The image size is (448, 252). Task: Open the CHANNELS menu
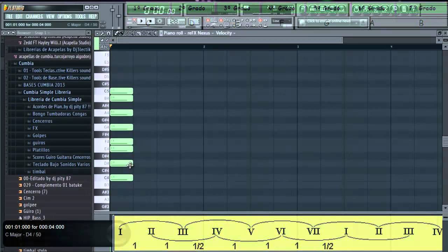point(34,16)
